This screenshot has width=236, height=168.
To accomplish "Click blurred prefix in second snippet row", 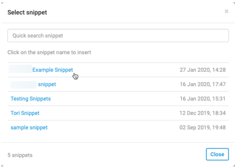I will [x=23, y=84].
